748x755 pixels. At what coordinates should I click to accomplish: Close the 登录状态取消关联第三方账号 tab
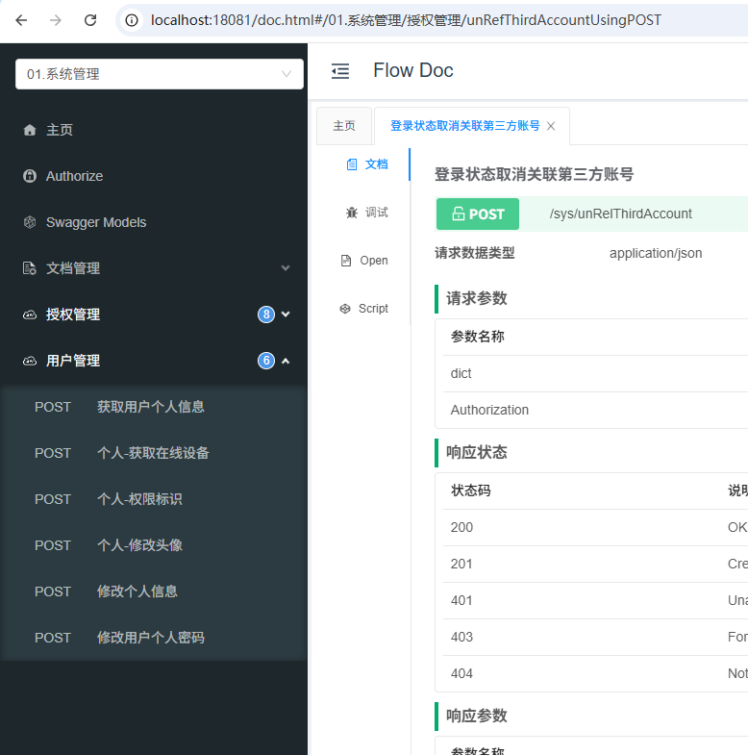(551, 126)
